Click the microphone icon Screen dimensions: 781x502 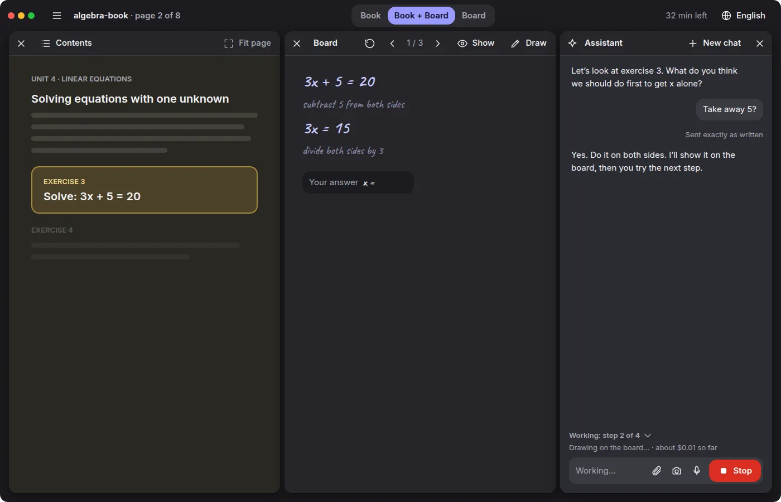click(x=697, y=471)
